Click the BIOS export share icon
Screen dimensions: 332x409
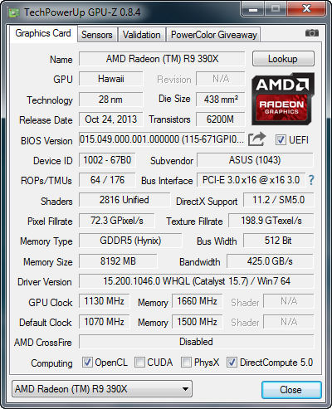[x=256, y=139]
